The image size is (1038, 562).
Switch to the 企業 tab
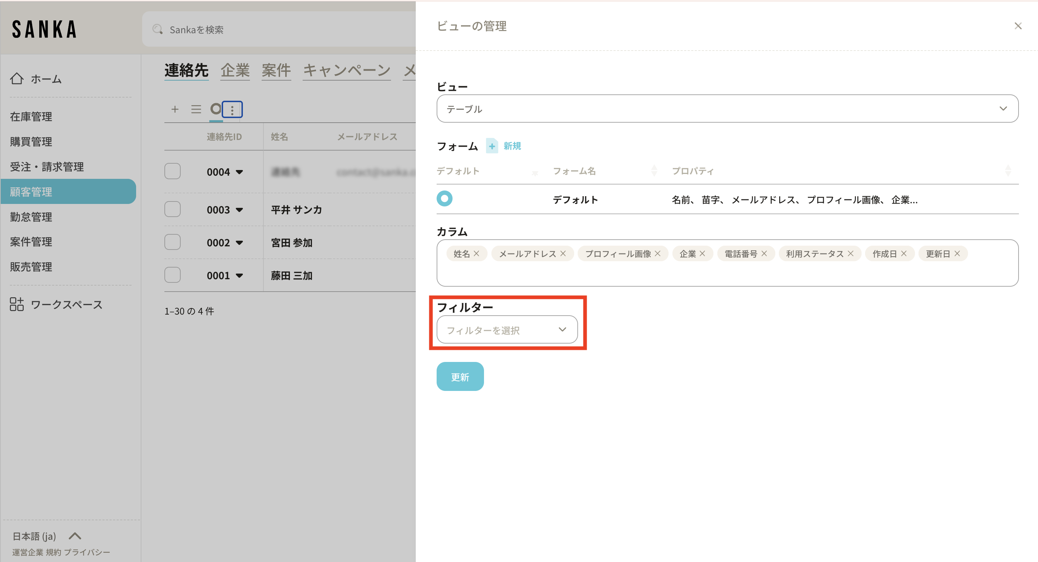(235, 70)
